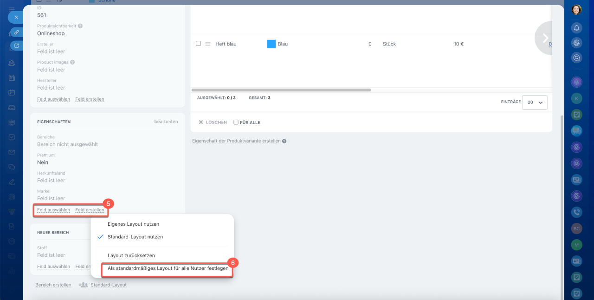Close the slider with X button
The height and width of the screenshot is (300, 594).
click(16, 17)
